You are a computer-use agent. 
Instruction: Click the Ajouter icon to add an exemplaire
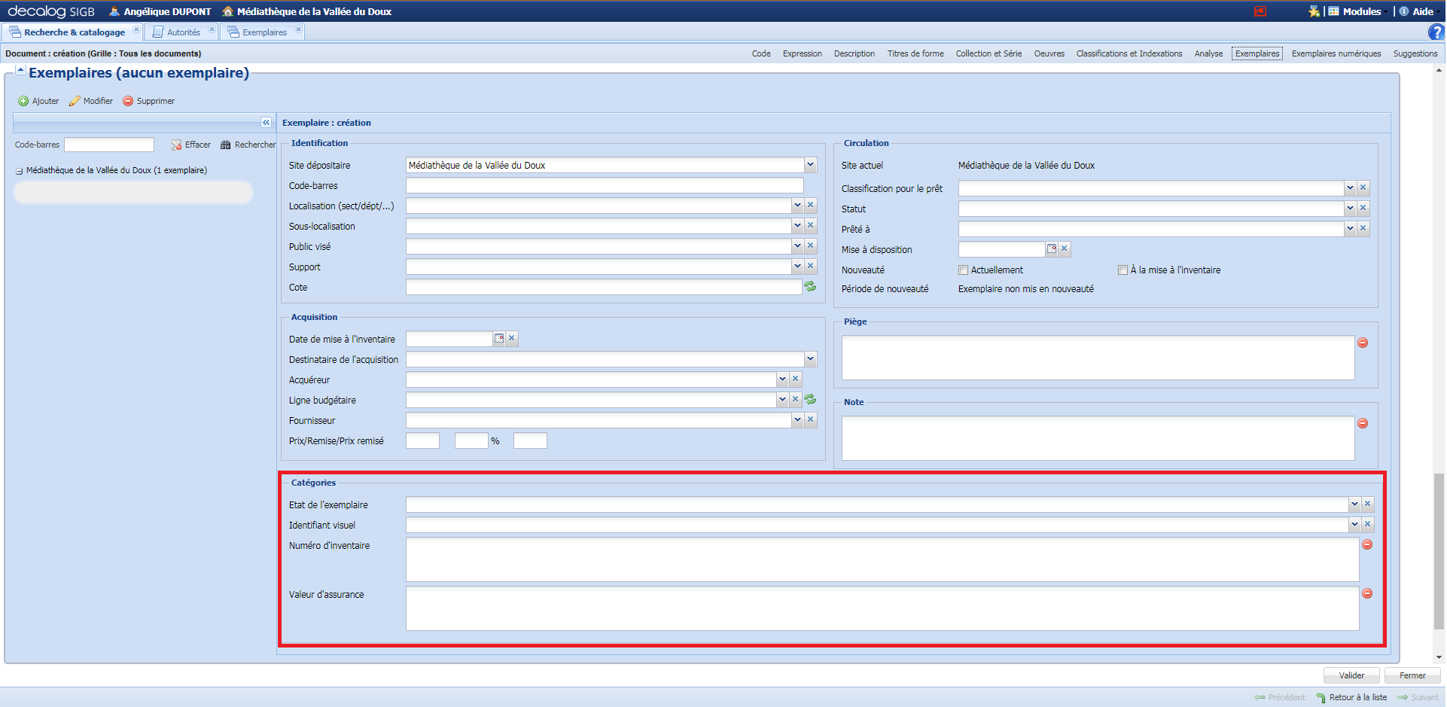click(23, 100)
